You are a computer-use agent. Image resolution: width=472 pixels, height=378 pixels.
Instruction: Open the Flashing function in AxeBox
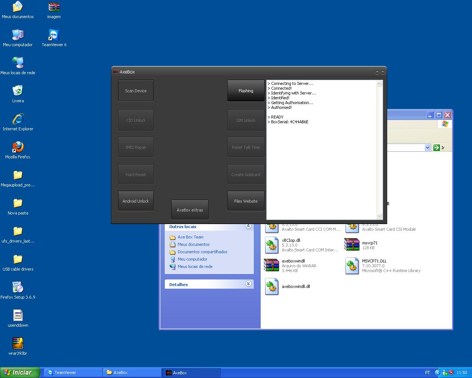pos(246,91)
